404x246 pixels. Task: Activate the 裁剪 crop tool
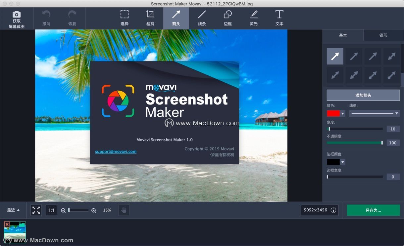click(150, 18)
